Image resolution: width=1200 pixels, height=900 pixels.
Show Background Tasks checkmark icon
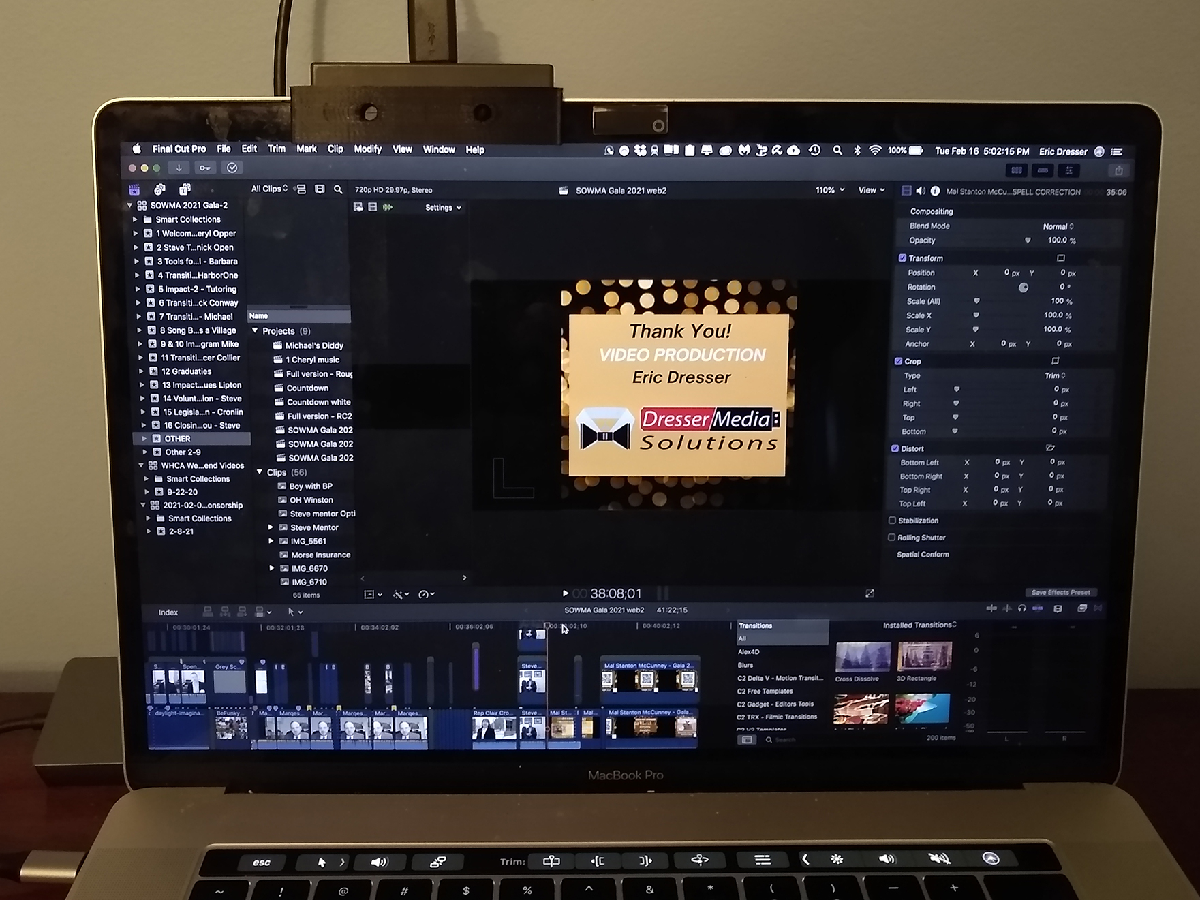point(232,168)
